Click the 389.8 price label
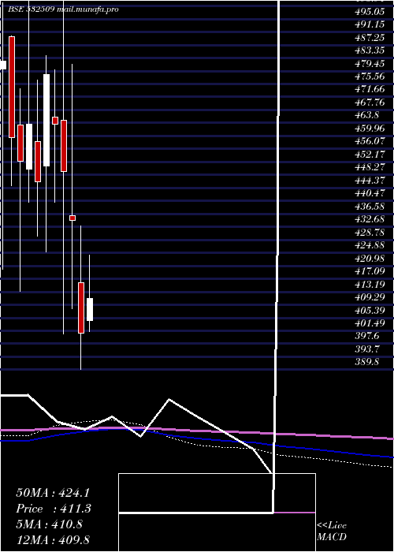This screenshot has height=552, width=394. point(367,361)
